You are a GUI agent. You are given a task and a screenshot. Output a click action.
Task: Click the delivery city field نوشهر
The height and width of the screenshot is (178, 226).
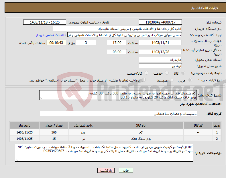click(x=160, y=66)
